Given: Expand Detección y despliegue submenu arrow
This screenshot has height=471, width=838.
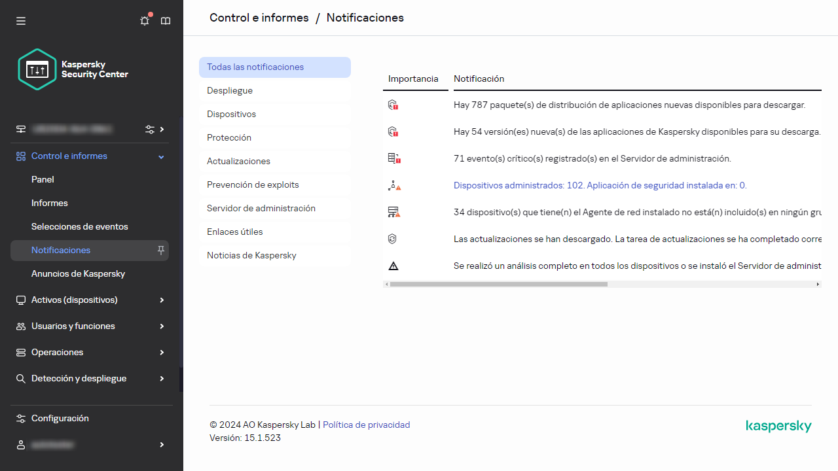Looking at the screenshot, I should coord(162,379).
